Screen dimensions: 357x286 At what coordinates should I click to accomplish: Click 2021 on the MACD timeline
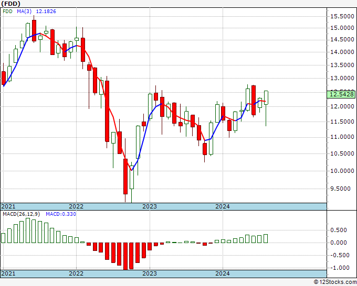pos(8,273)
